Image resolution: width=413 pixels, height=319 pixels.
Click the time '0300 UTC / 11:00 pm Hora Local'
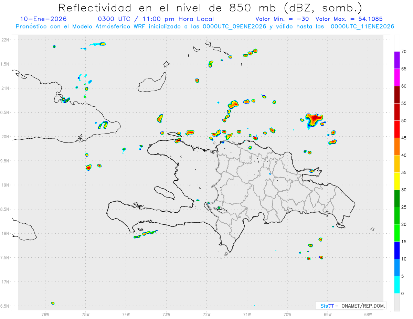[156, 19]
